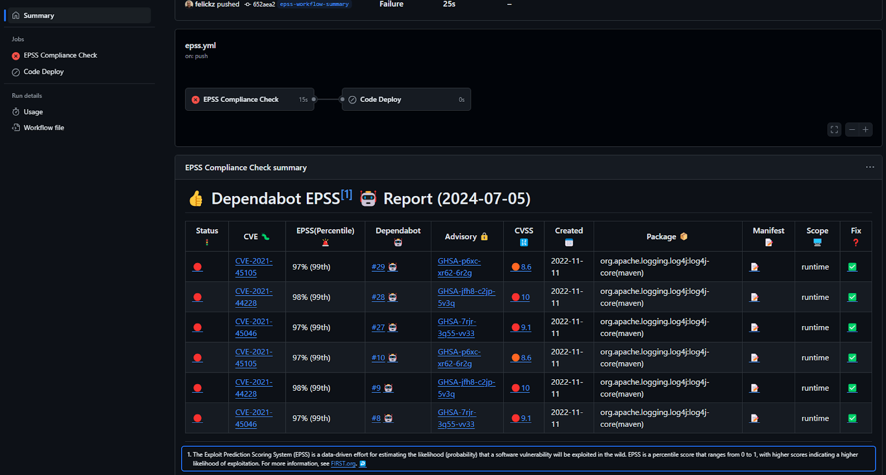886x475 pixels.
Task: Open the summary options ellipsis menu
Action: (x=870, y=167)
